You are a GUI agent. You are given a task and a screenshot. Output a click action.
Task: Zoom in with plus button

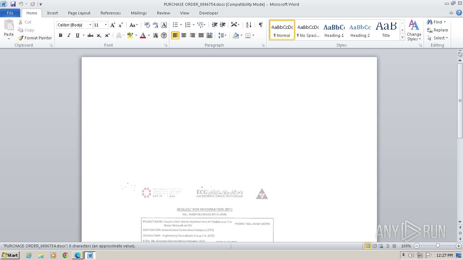(x=458, y=246)
